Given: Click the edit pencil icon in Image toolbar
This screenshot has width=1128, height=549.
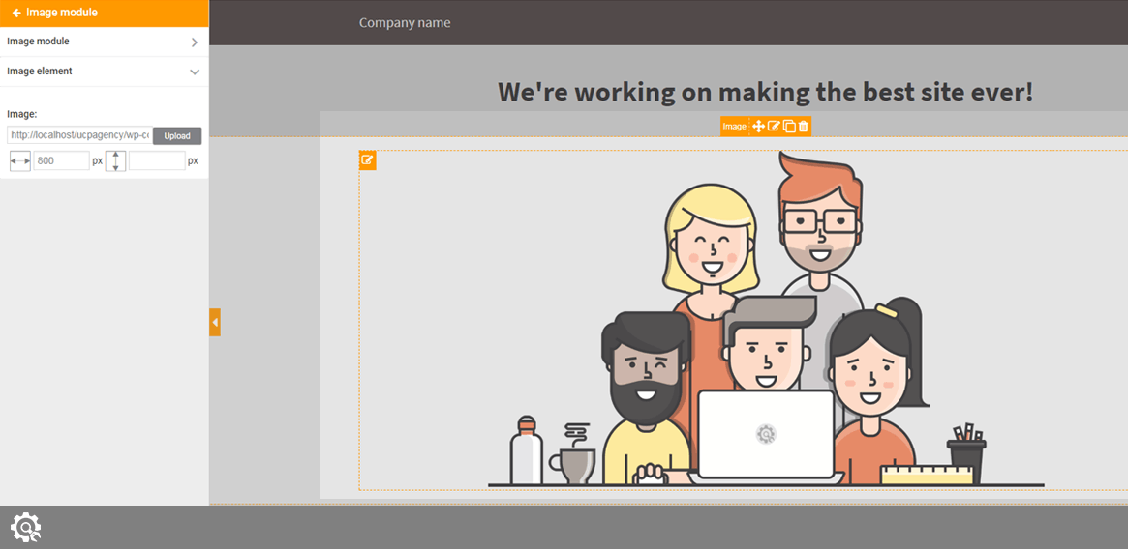Looking at the screenshot, I should pos(774,127).
